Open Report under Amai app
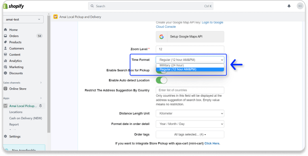The width and height of the screenshot is (308, 156). [x=14, y=124]
